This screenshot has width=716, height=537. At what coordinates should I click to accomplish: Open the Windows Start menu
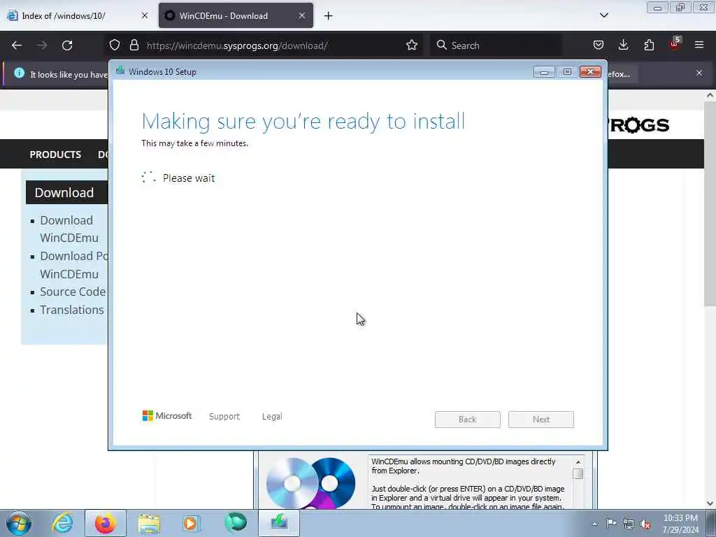click(x=19, y=523)
